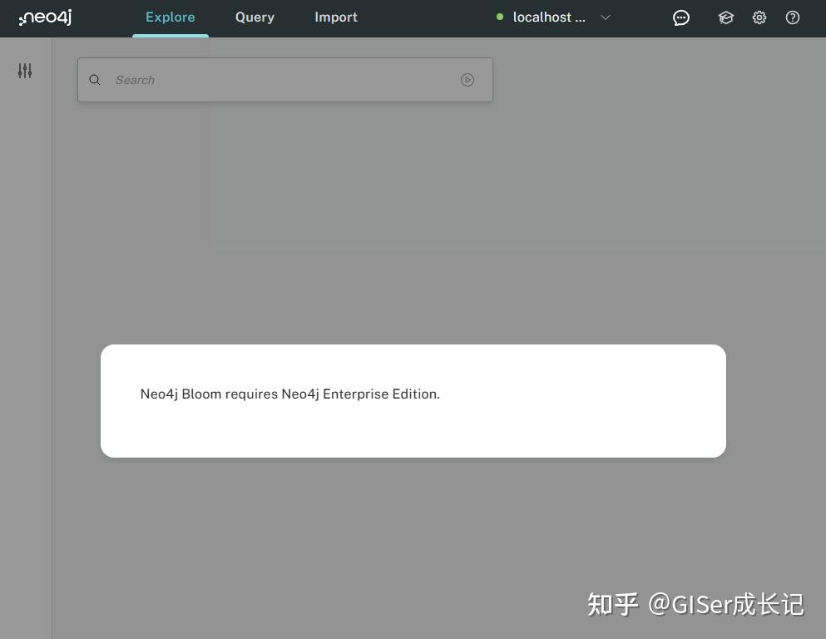Click the green connection status dot
This screenshot has height=639, width=826.
[499, 17]
